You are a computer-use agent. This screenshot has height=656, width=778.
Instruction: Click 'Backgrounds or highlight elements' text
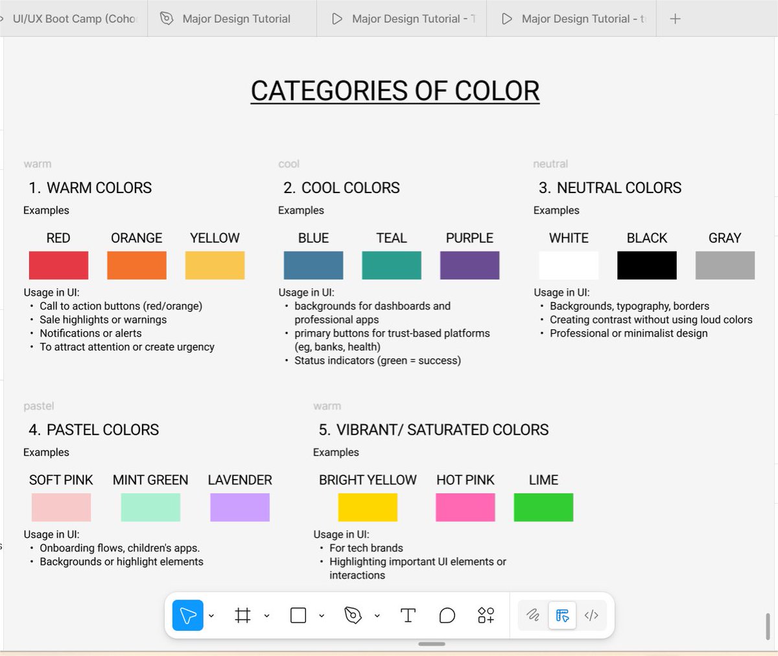[x=122, y=562]
